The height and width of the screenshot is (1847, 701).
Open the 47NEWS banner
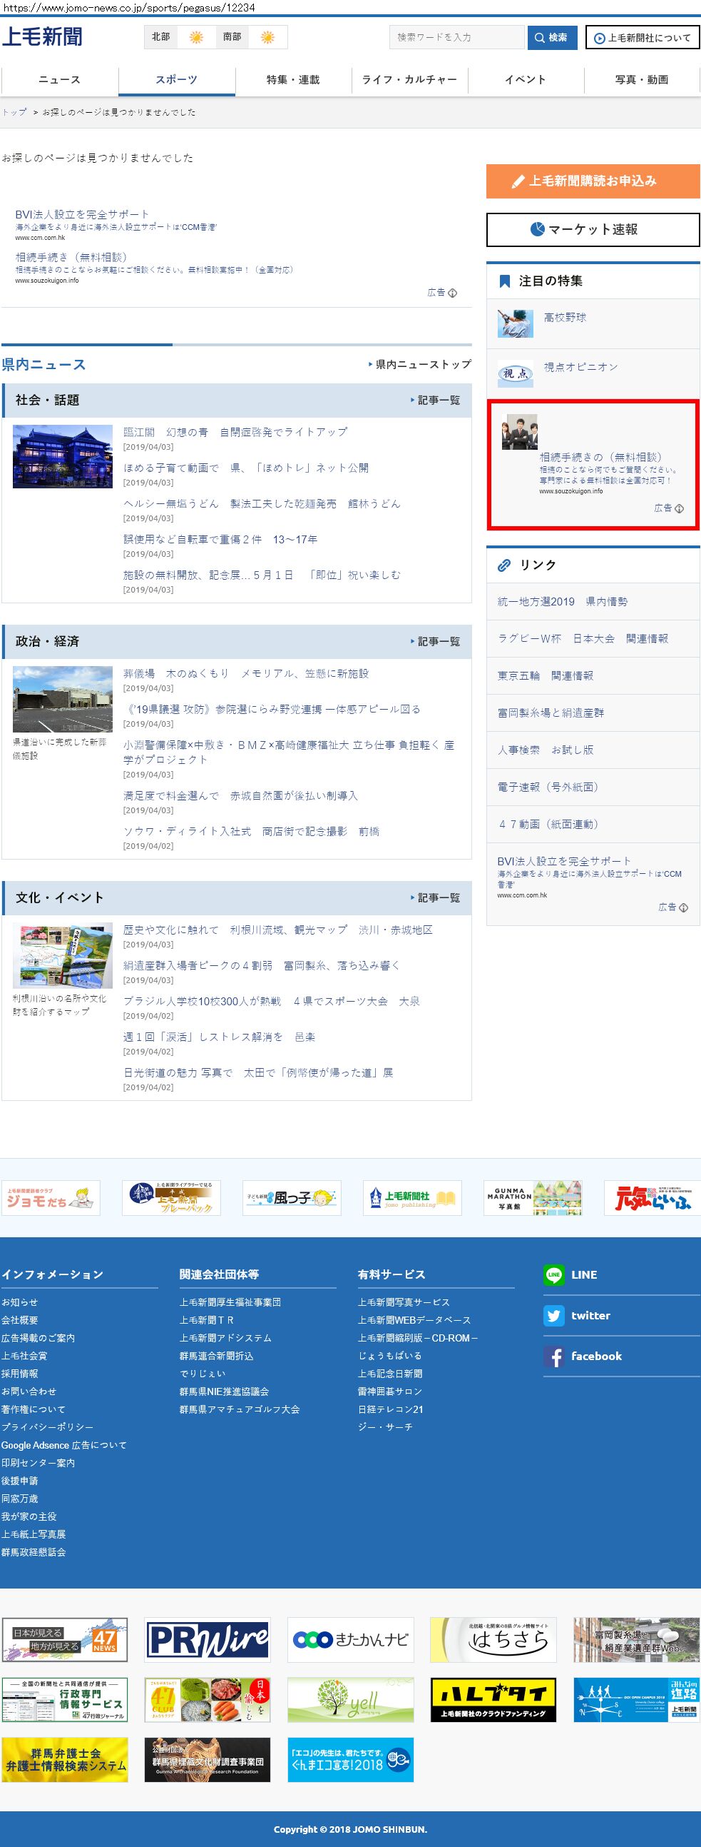(64, 1640)
